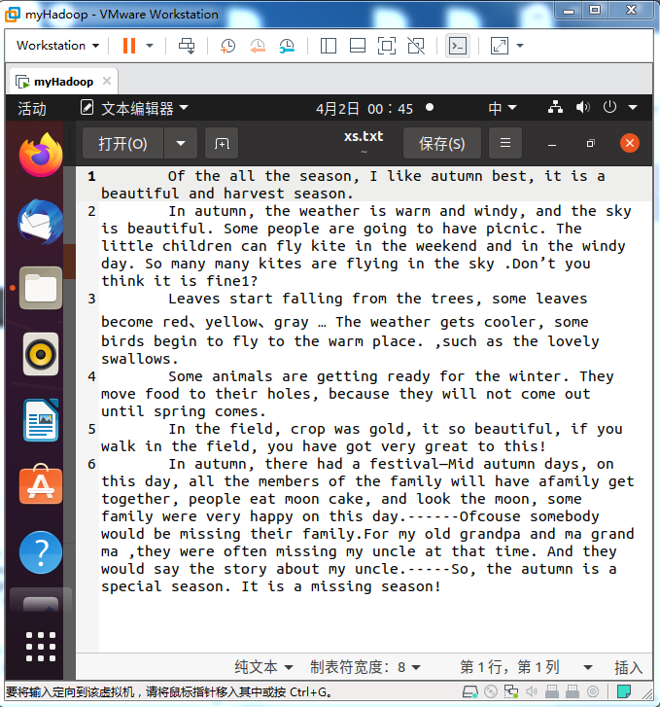The width and height of the screenshot is (660, 707).
Task: Open the Workstation menu
Action: click(x=57, y=46)
